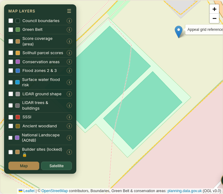This screenshot has height=194, width=223.
Task: Turn on LiDAR ground shape layer
Action: [x=11, y=94]
